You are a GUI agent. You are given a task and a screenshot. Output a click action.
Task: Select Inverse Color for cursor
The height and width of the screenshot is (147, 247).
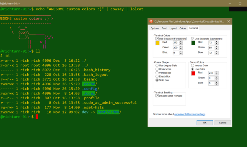[193, 66]
